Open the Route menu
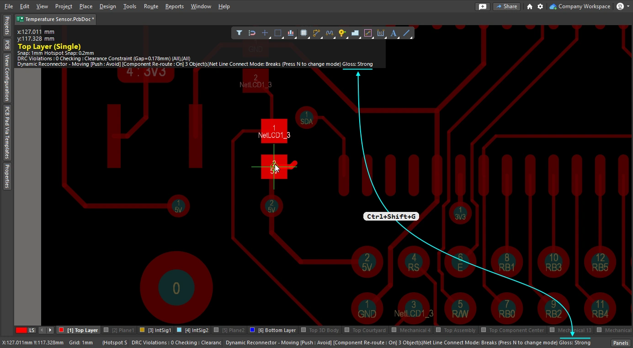 [x=151, y=6]
